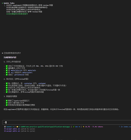
Task: Click the blue materialsList code word
Action: pos(17,70)
